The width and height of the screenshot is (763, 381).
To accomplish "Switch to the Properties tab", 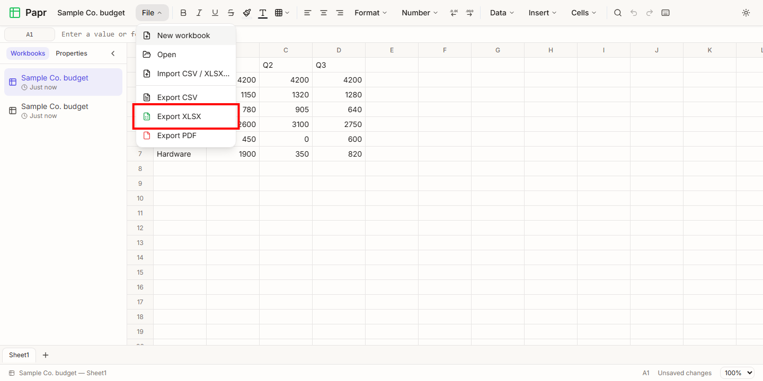I will (72, 53).
